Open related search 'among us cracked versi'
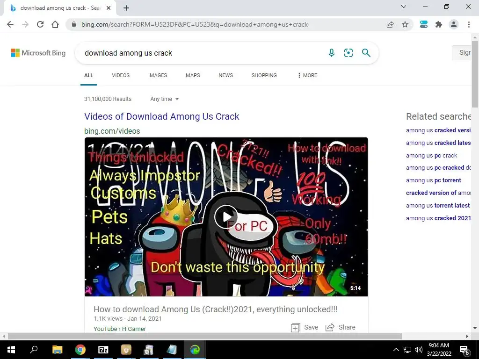Image resolution: width=479 pixels, height=359 pixels. [438, 130]
